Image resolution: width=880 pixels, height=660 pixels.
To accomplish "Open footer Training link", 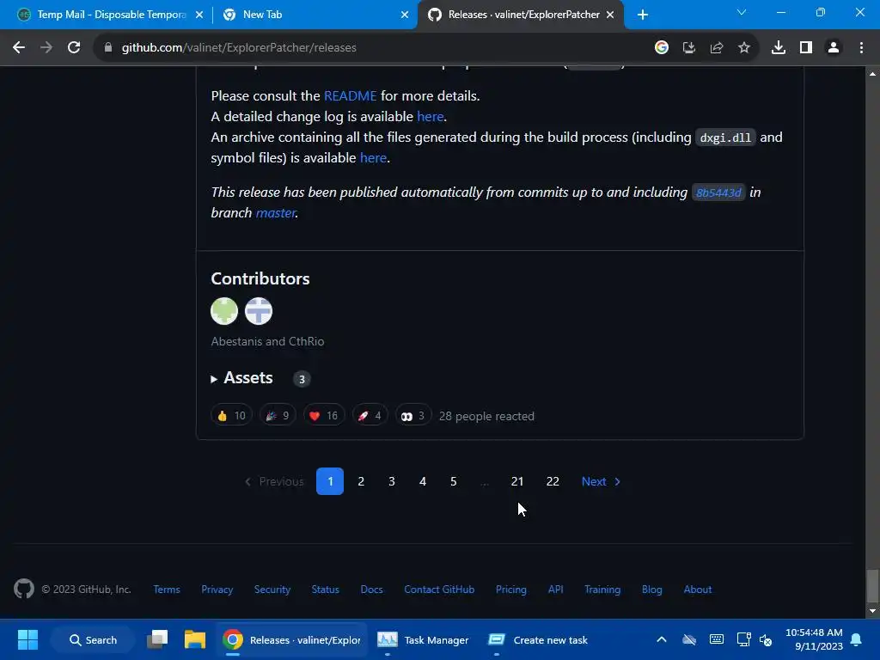I will (602, 590).
